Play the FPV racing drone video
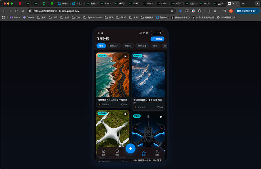The height and width of the screenshot is (169, 261). pos(161,117)
